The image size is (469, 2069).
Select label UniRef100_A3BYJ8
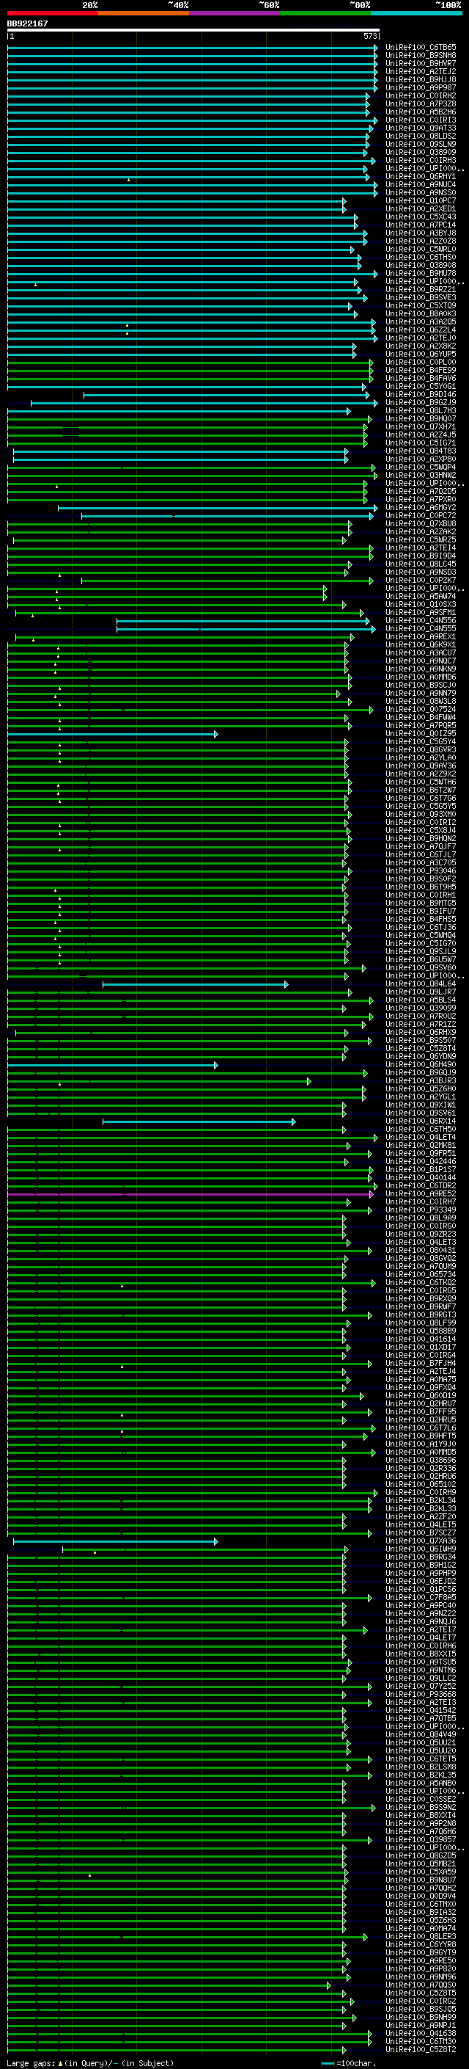click(421, 233)
